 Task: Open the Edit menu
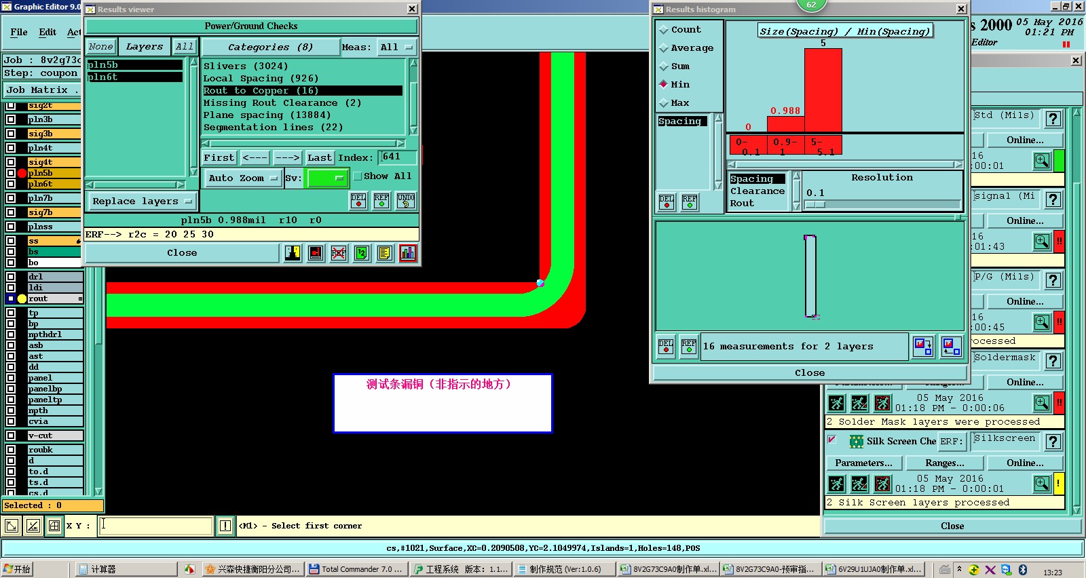point(48,32)
